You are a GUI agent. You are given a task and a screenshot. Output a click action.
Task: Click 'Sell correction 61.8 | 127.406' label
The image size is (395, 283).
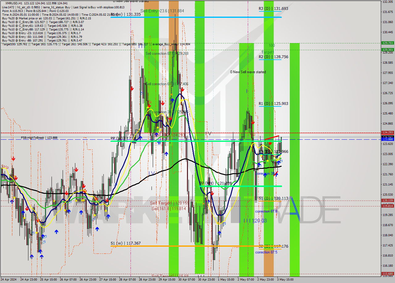167,84
